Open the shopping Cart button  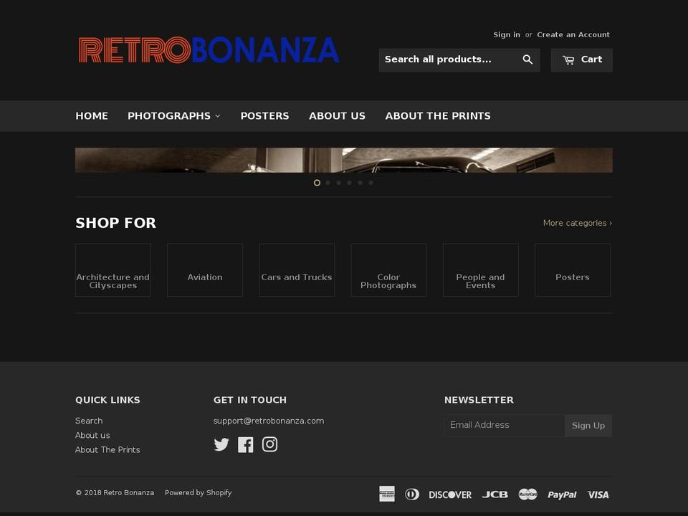(581, 59)
